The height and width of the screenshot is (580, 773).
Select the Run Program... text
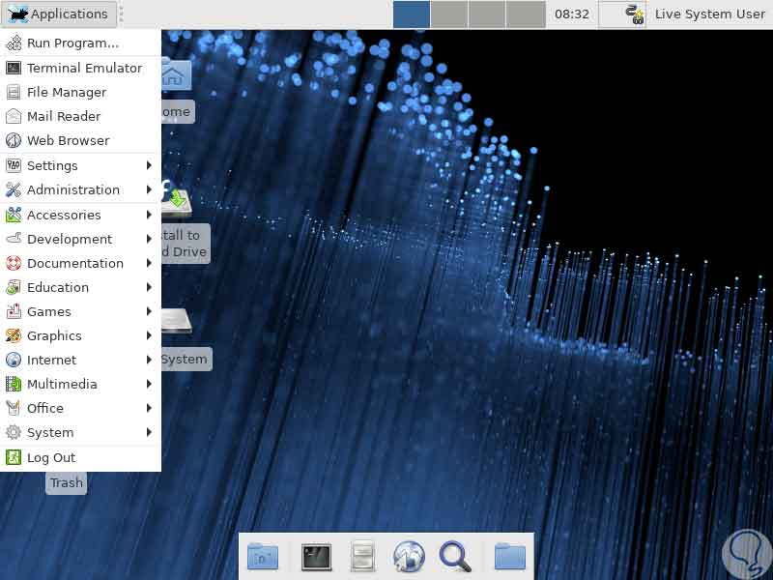click(x=73, y=43)
